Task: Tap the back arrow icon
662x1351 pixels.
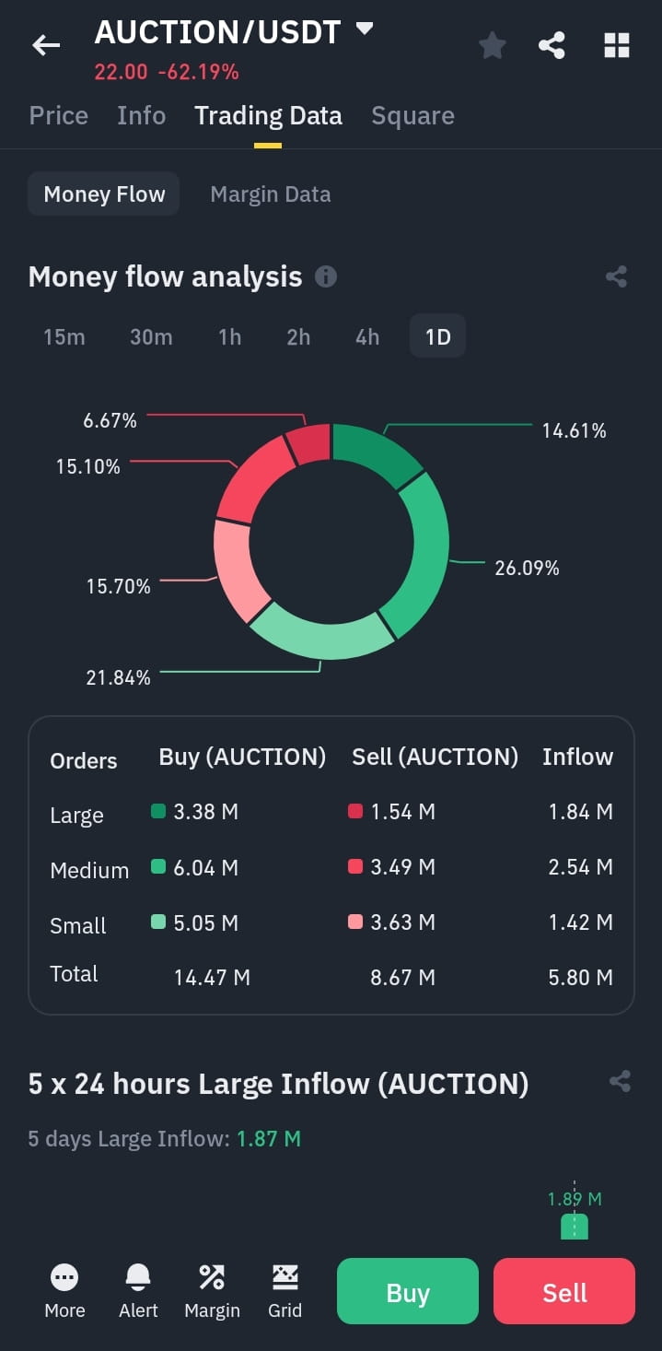Action: coord(46,44)
